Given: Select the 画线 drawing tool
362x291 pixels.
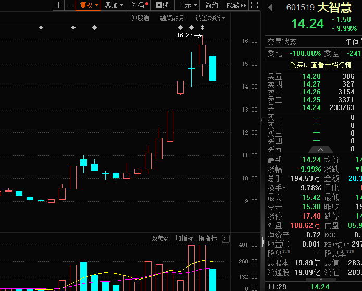Looking at the screenshot, I should coord(163,5).
